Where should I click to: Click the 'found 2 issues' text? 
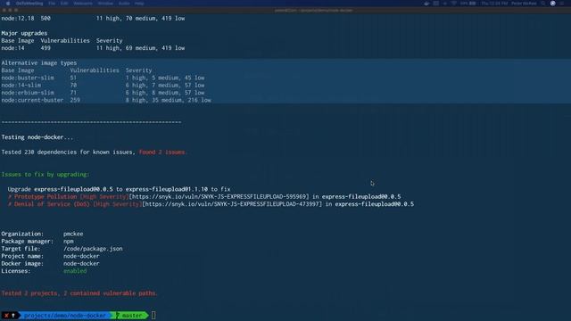click(162, 152)
